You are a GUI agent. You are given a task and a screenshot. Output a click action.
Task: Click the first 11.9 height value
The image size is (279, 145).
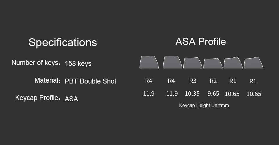click(149, 94)
